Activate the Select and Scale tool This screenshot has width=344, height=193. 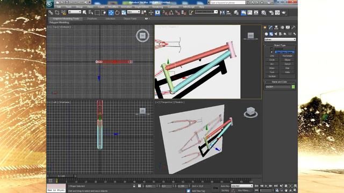click(x=124, y=12)
